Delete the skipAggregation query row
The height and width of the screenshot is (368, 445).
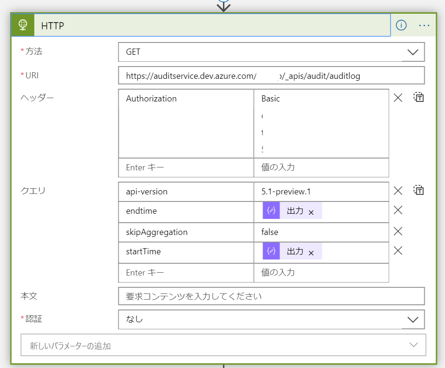pyautogui.click(x=398, y=231)
